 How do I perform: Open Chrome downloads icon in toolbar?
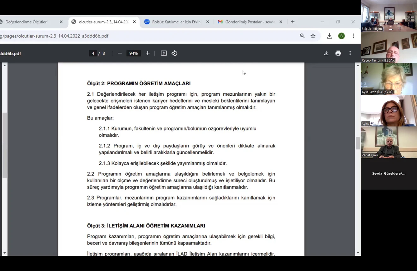pos(329,36)
